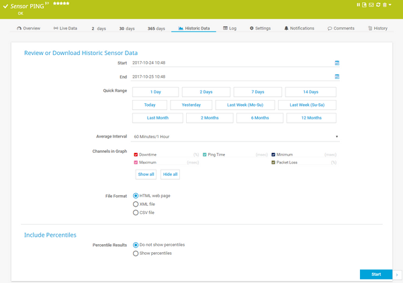Open the Start date calendar picker
403x283 pixels.
(337, 63)
